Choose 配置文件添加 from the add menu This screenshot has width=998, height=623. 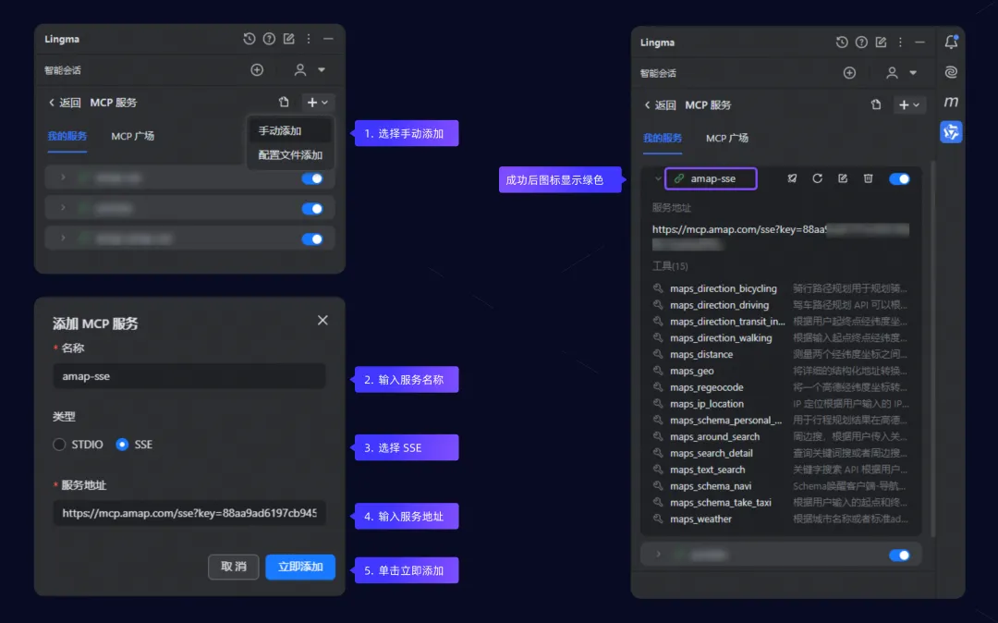point(289,154)
